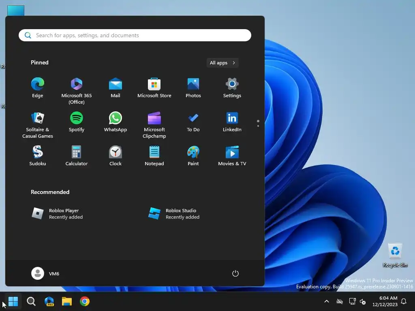Viewport: 415px width, 311px height.
Task: Launch Movies & TV
Action: coord(232,156)
